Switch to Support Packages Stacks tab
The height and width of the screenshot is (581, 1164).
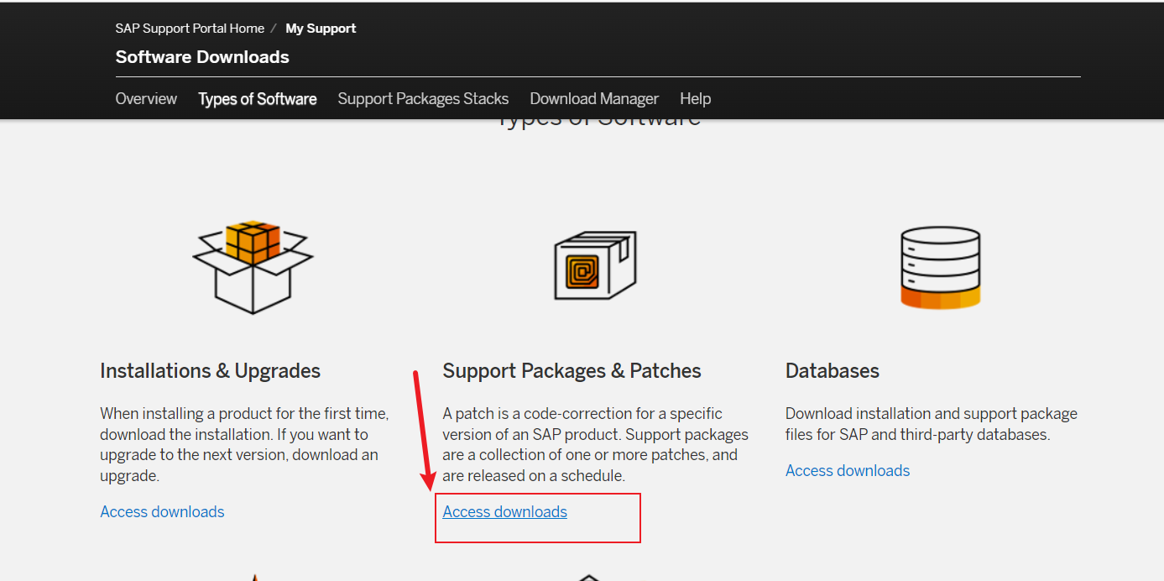click(x=423, y=99)
